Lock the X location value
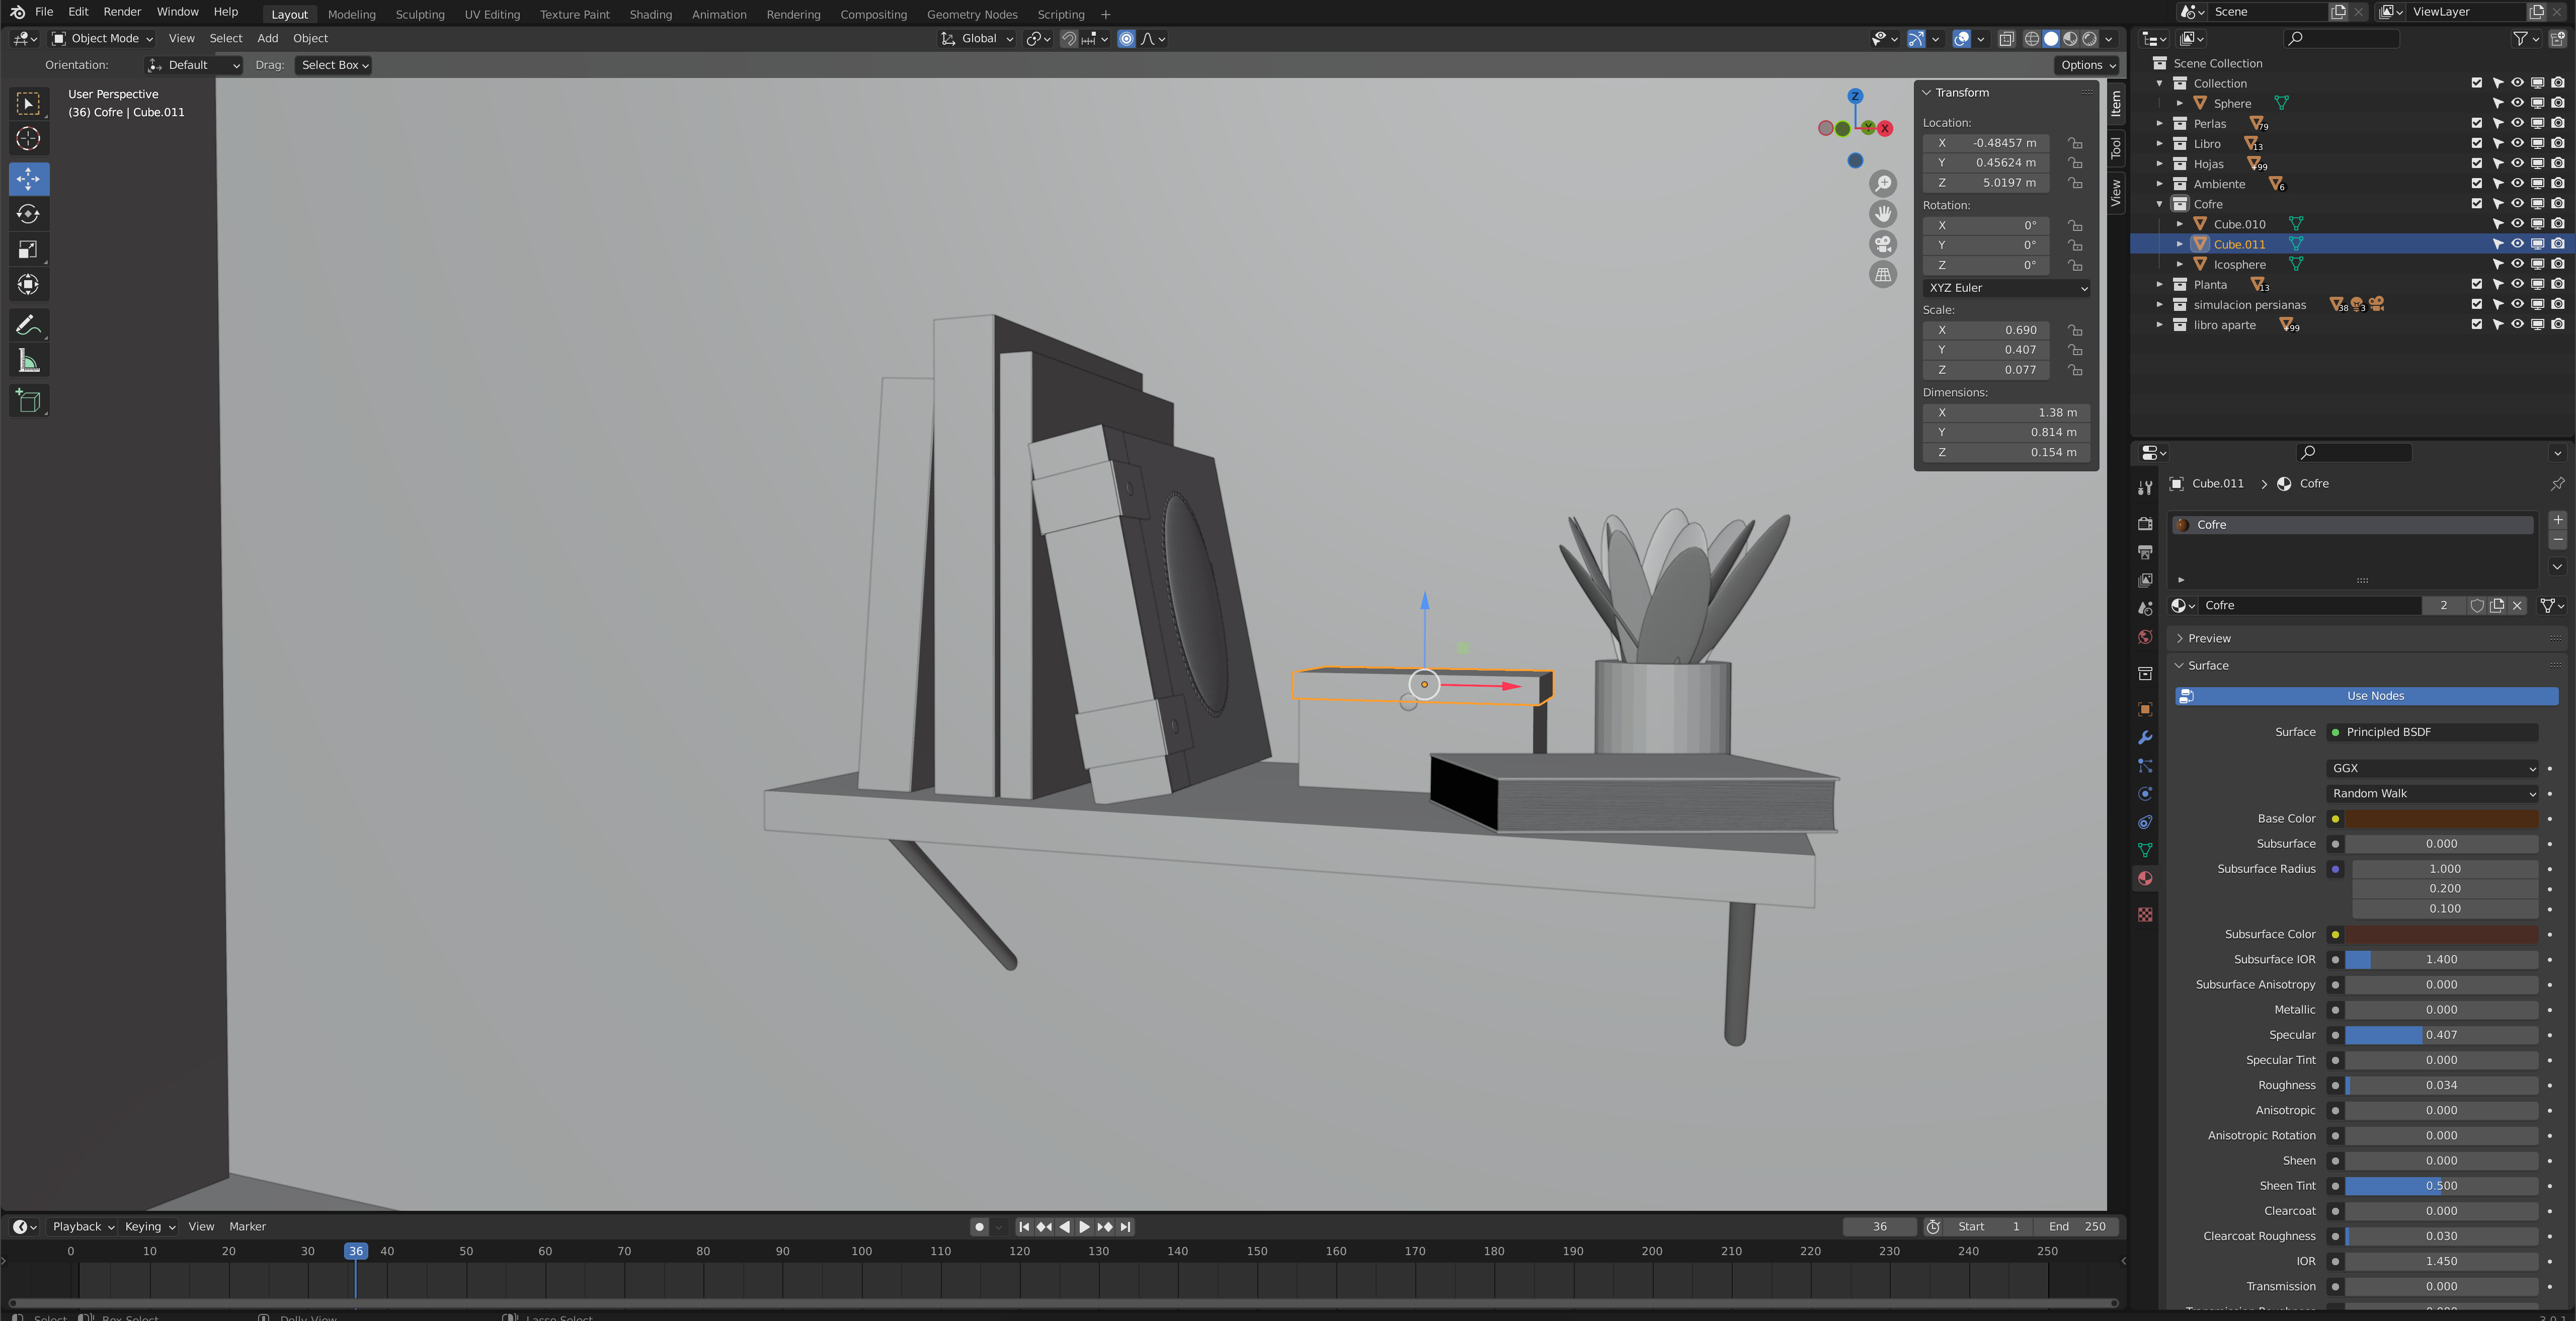Viewport: 2576px width, 1321px height. pos(2076,143)
